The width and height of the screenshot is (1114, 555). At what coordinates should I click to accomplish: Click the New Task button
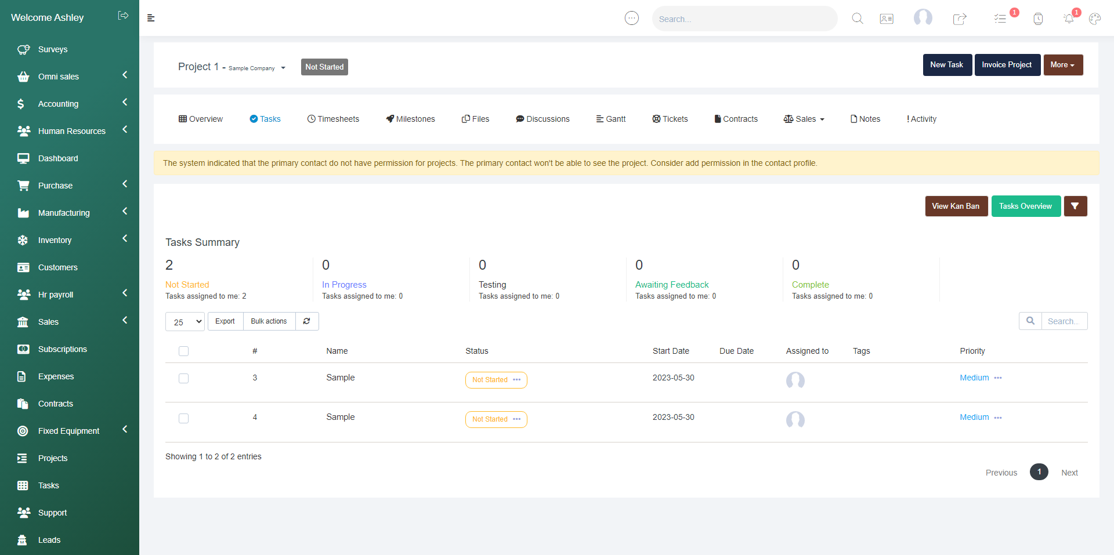(x=947, y=65)
